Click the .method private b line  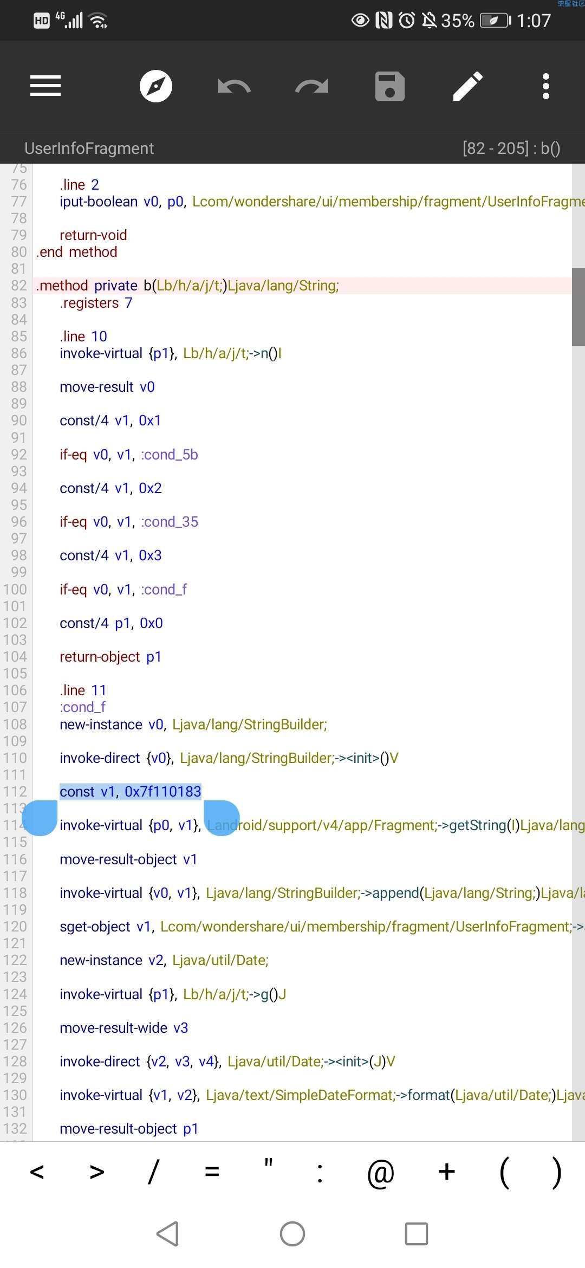tap(187, 286)
